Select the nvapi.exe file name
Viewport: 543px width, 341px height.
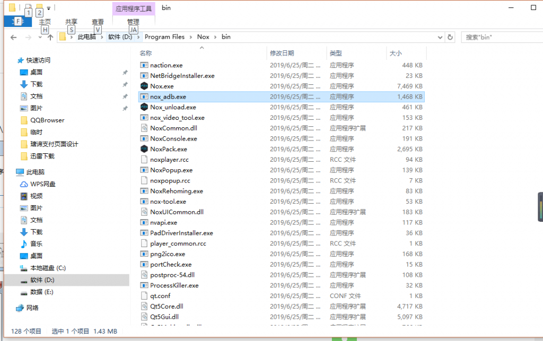pyautogui.click(x=163, y=223)
